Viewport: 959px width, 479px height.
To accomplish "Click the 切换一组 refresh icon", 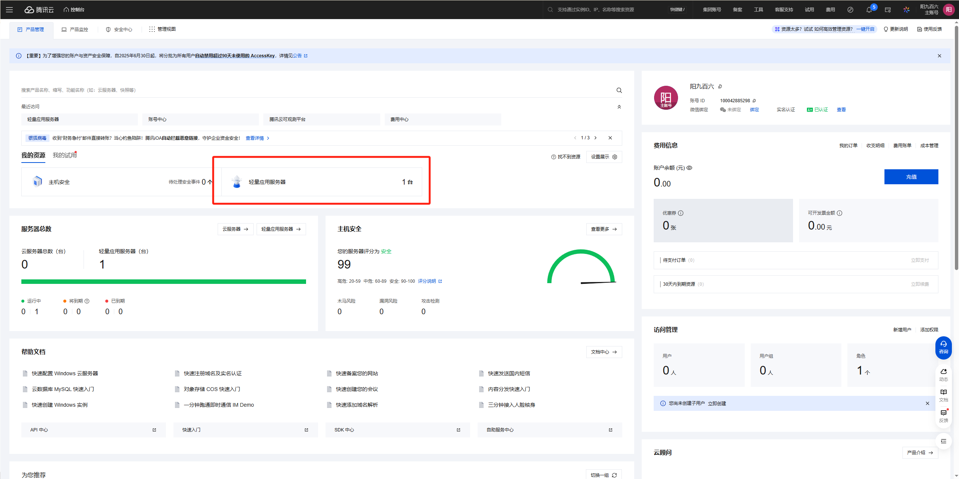I will (614, 475).
